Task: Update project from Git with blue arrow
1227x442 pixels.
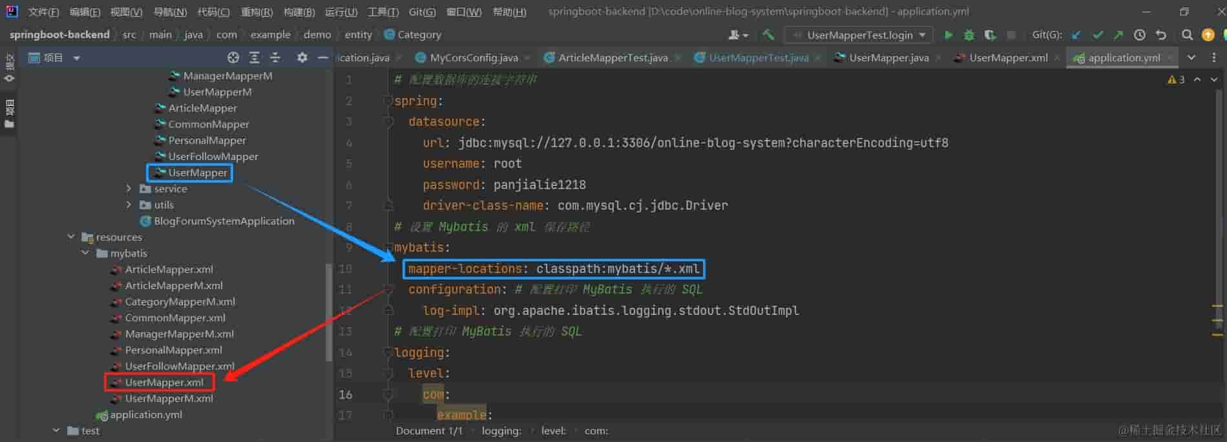Action: [1076, 35]
